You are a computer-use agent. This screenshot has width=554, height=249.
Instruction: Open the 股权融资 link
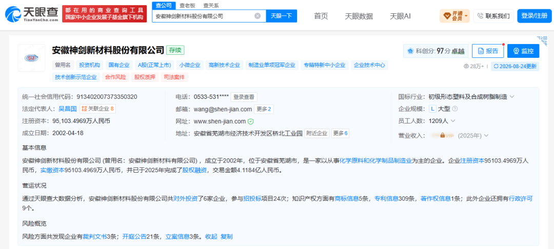[x=194, y=170]
